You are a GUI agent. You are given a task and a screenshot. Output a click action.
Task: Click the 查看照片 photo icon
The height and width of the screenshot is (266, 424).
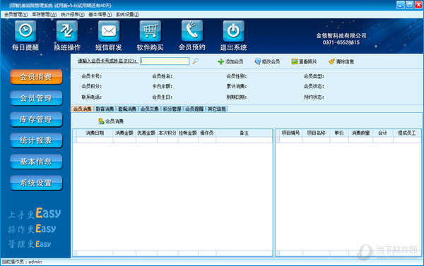tap(295, 61)
